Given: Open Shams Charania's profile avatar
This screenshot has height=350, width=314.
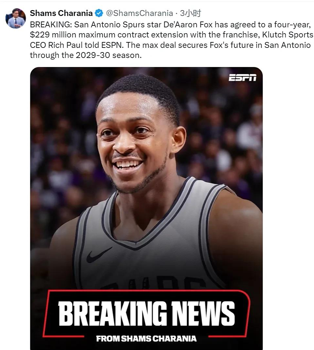Looking at the screenshot, I should point(16,18).
